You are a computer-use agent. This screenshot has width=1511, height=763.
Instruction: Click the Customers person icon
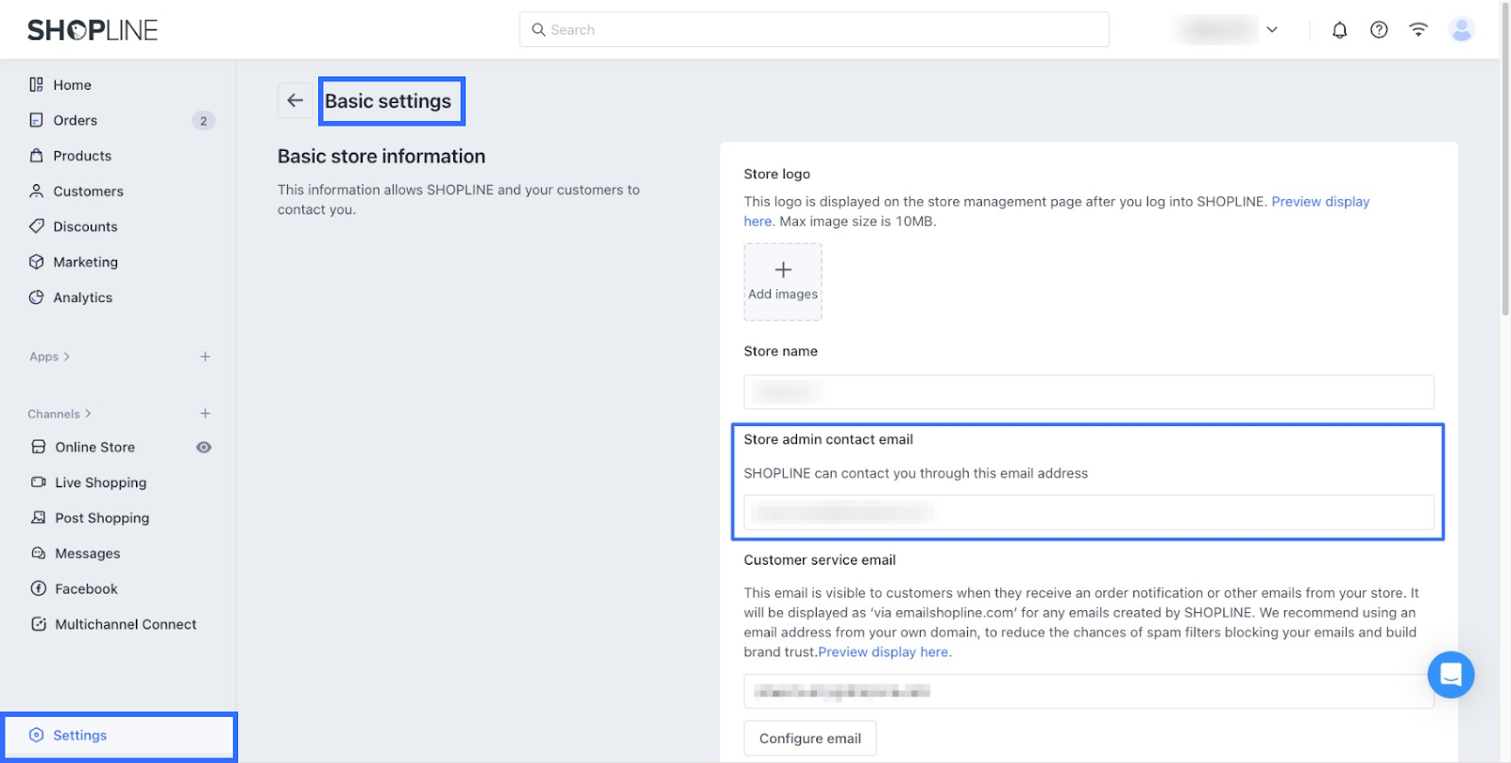pyautogui.click(x=36, y=191)
